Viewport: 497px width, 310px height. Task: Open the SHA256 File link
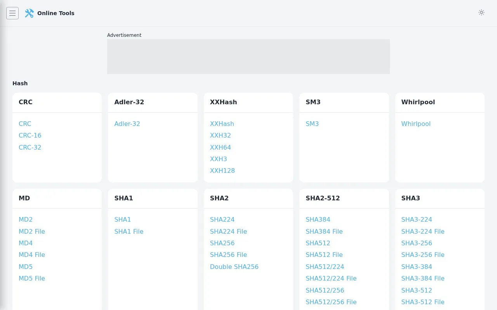229,255
